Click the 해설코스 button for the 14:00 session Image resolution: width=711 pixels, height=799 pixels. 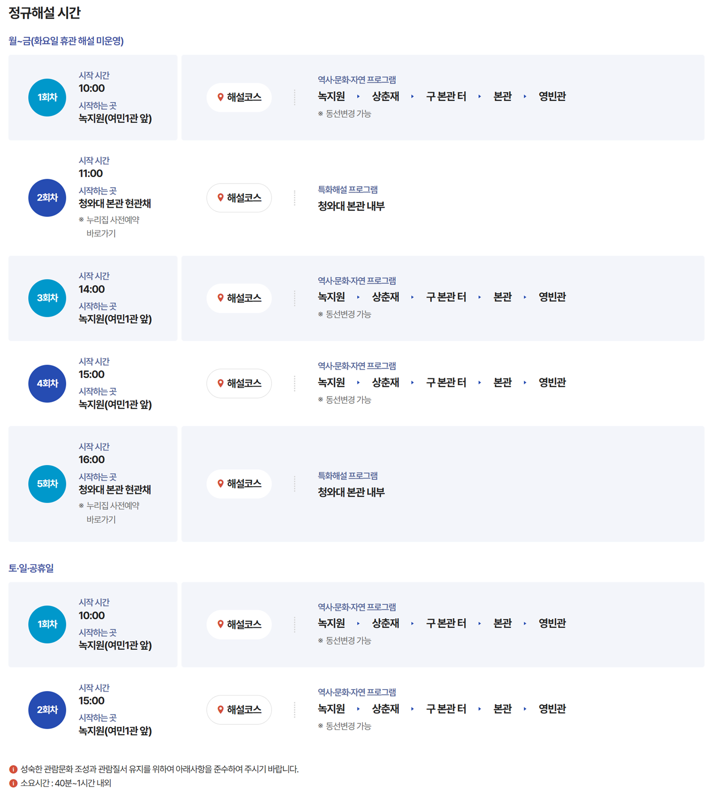point(239,298)
